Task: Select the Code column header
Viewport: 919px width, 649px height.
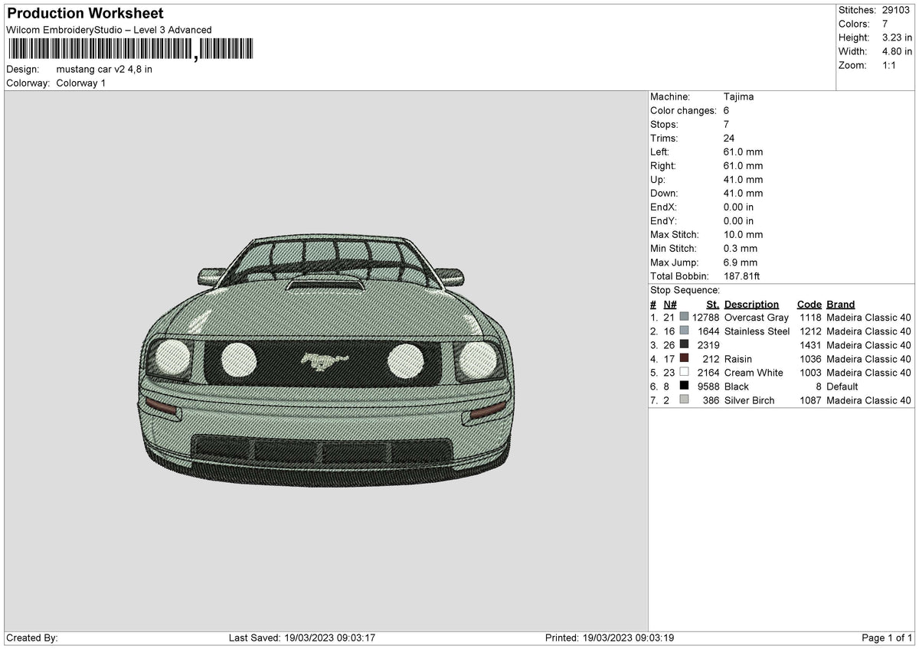Action: click(x=809, y=304)
